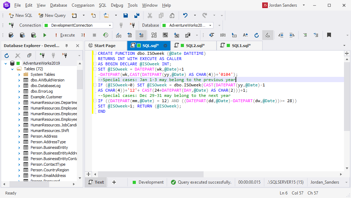
Task: Open the Database menu
Action: pos(58,5)
